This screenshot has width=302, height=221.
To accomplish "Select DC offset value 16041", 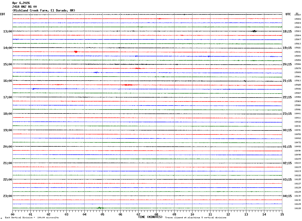I will pyautogui.click(x=298, y=130).
